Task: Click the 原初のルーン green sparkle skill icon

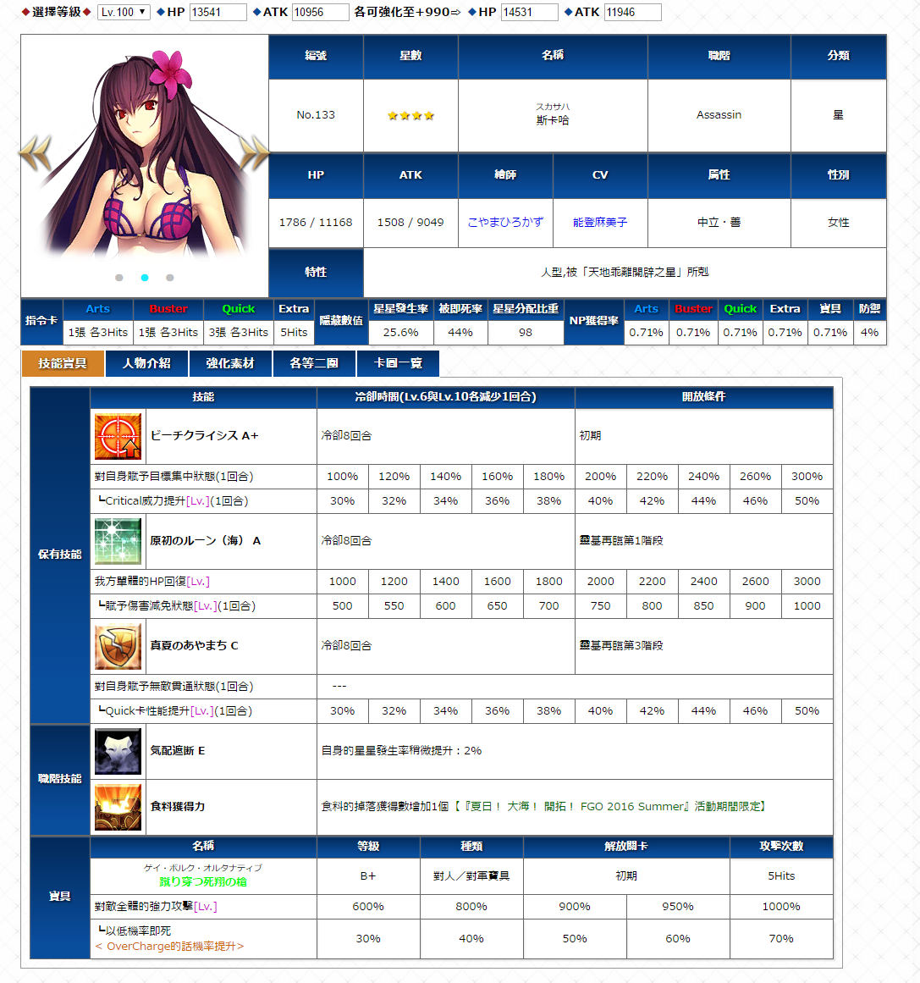Action: click(x=118, y=542)
